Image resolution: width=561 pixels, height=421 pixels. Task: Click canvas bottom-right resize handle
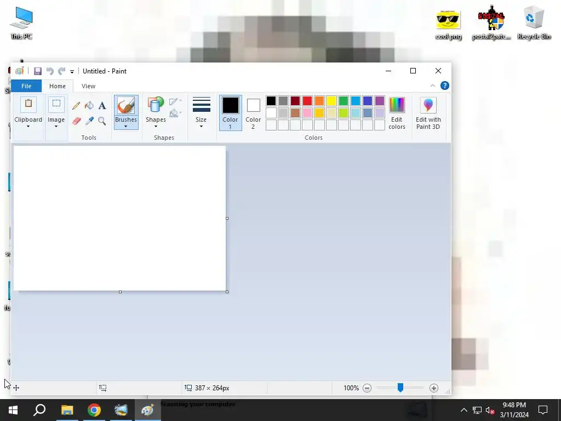point(227,292)
